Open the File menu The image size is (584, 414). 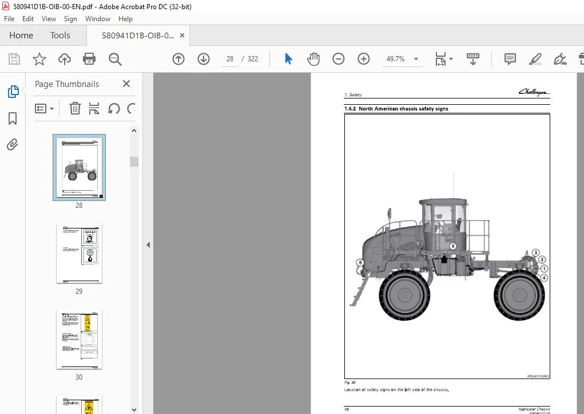9,19
